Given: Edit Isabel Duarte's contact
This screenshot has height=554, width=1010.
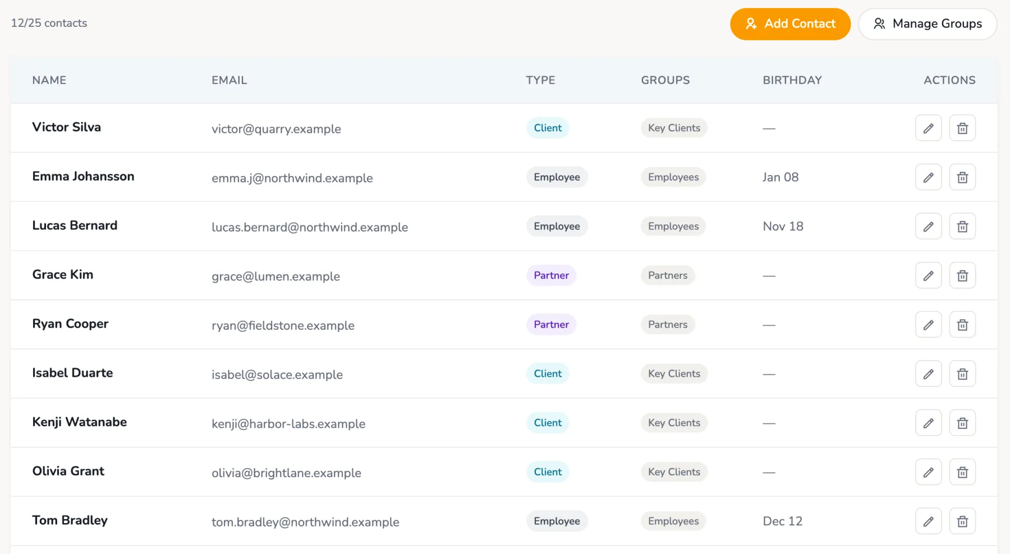Looking at the screenshot, I should [929, 374].
